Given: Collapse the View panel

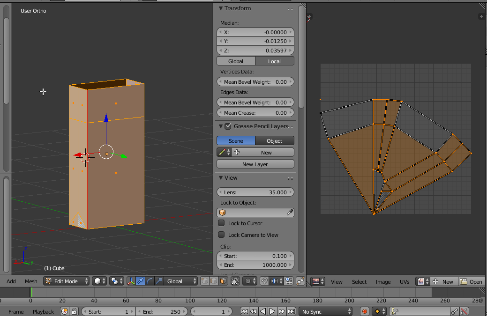Looking at the screenshot, I should point(221,178).
